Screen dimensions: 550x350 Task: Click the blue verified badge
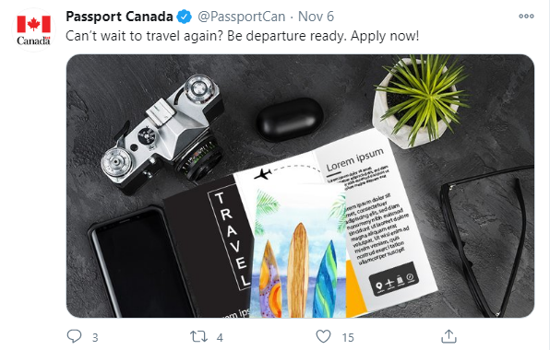point(185,17)
